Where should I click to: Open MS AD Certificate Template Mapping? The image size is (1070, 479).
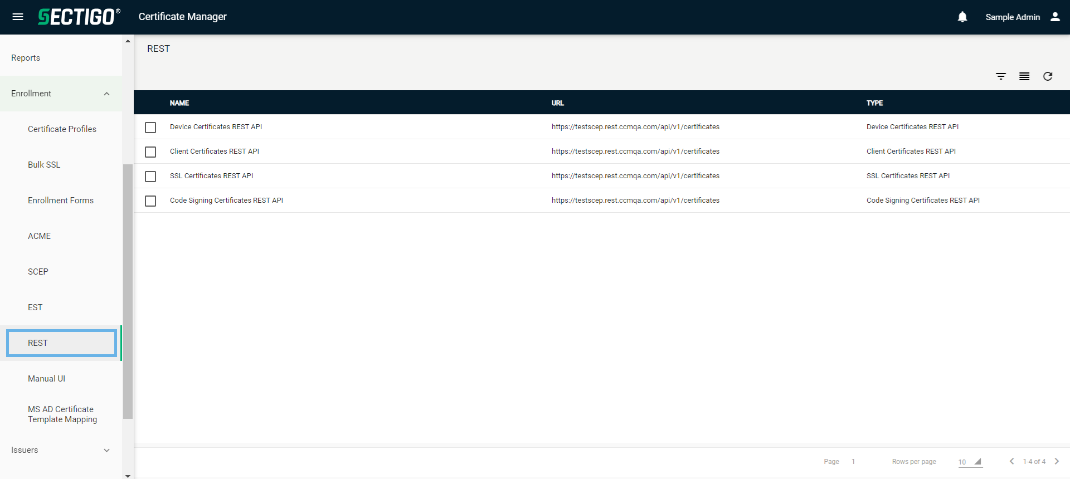point(62,414)
